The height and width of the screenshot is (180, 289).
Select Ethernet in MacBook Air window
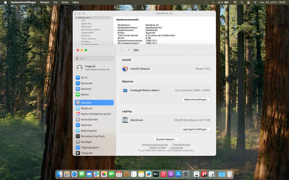(x=86, y=36)
